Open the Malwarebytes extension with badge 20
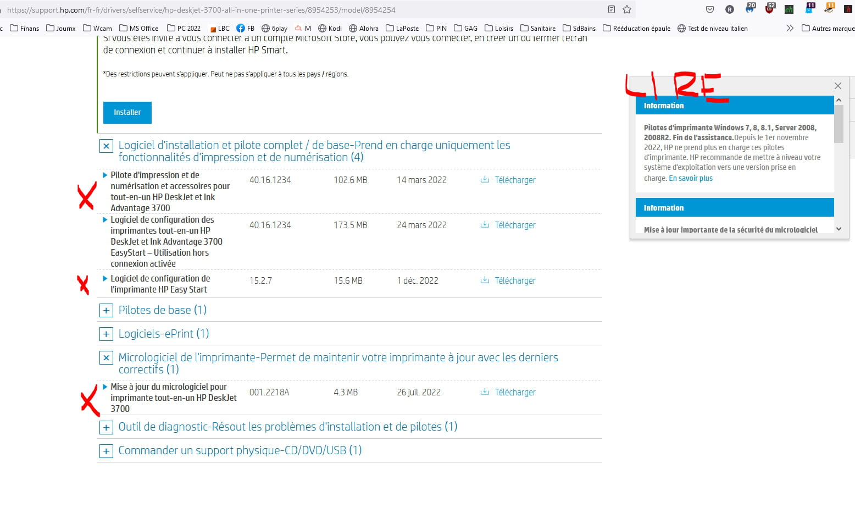855x518 pixels. click(x=750, y=8)
